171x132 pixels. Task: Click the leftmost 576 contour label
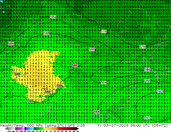pos(104,32)
